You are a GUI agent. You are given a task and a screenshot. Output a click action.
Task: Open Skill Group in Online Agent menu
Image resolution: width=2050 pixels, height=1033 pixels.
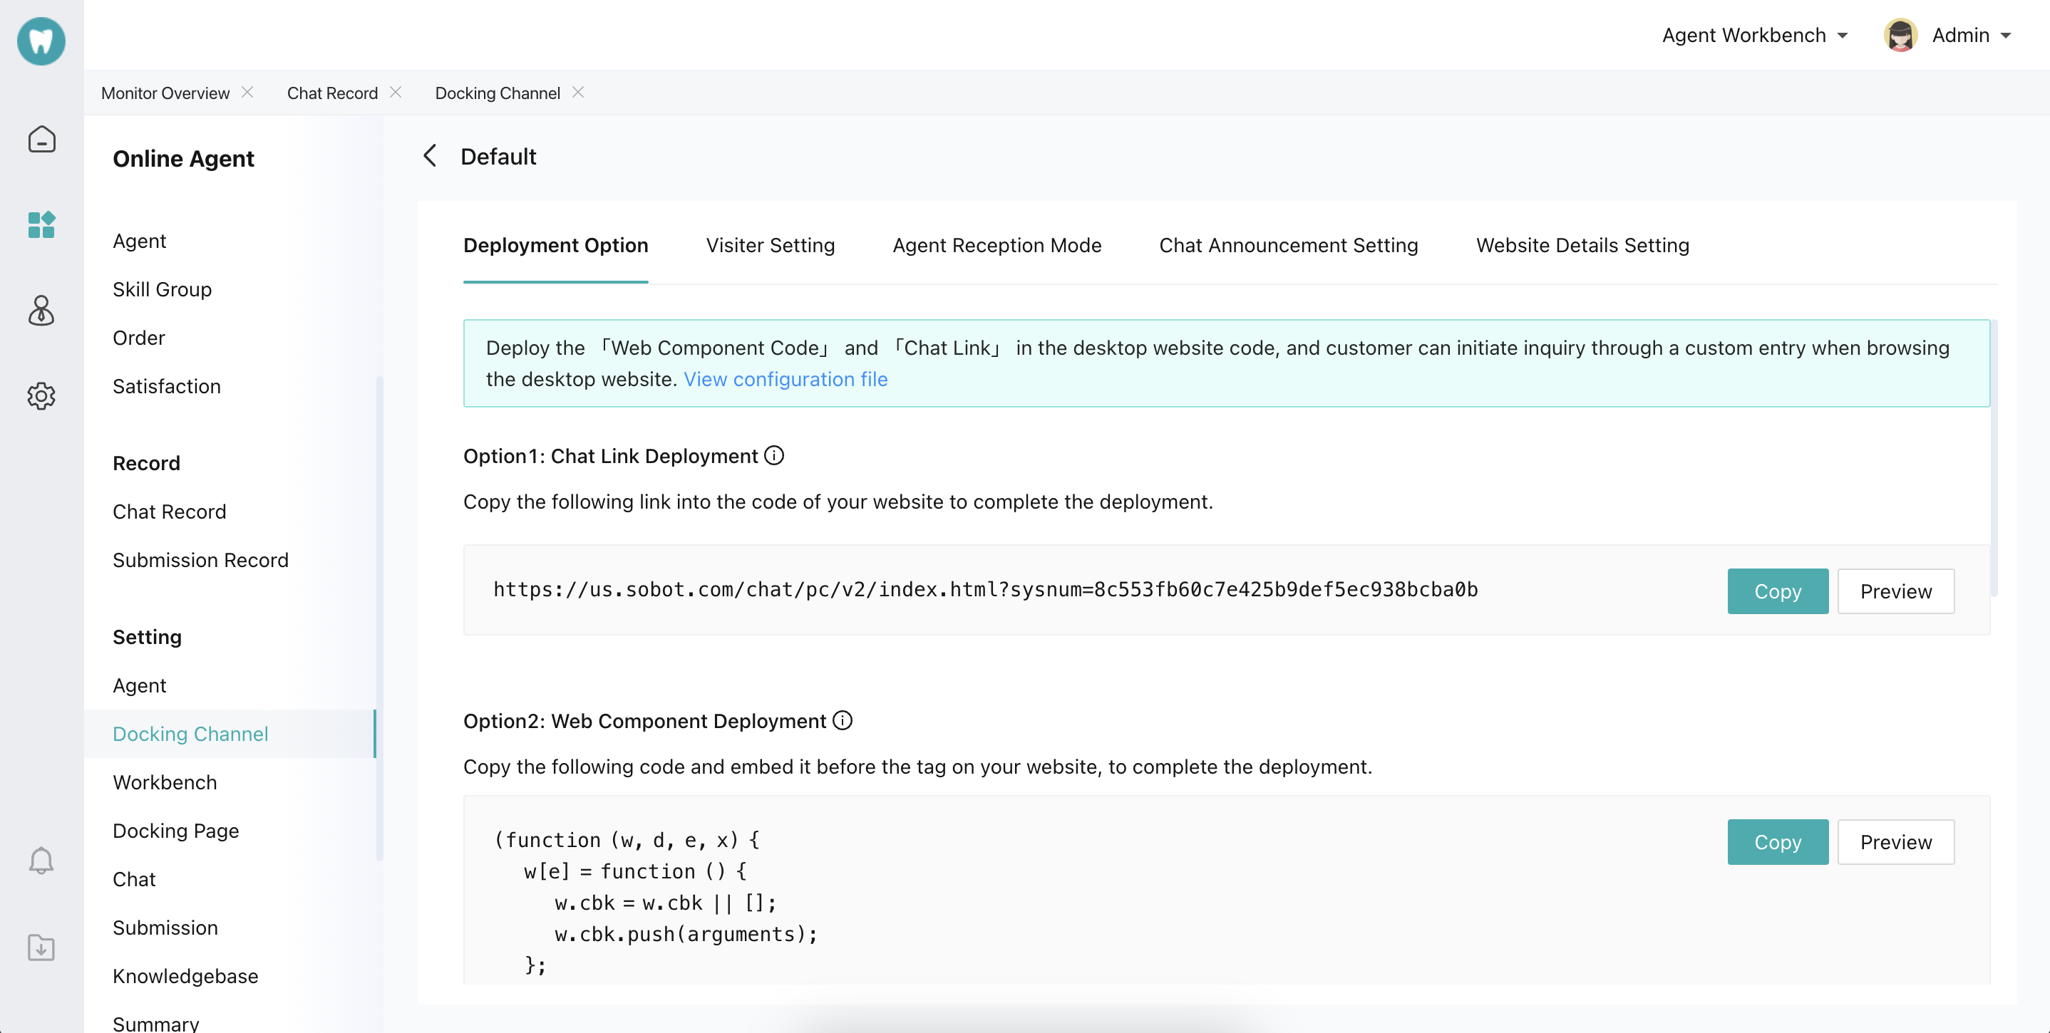click(163, 289)
